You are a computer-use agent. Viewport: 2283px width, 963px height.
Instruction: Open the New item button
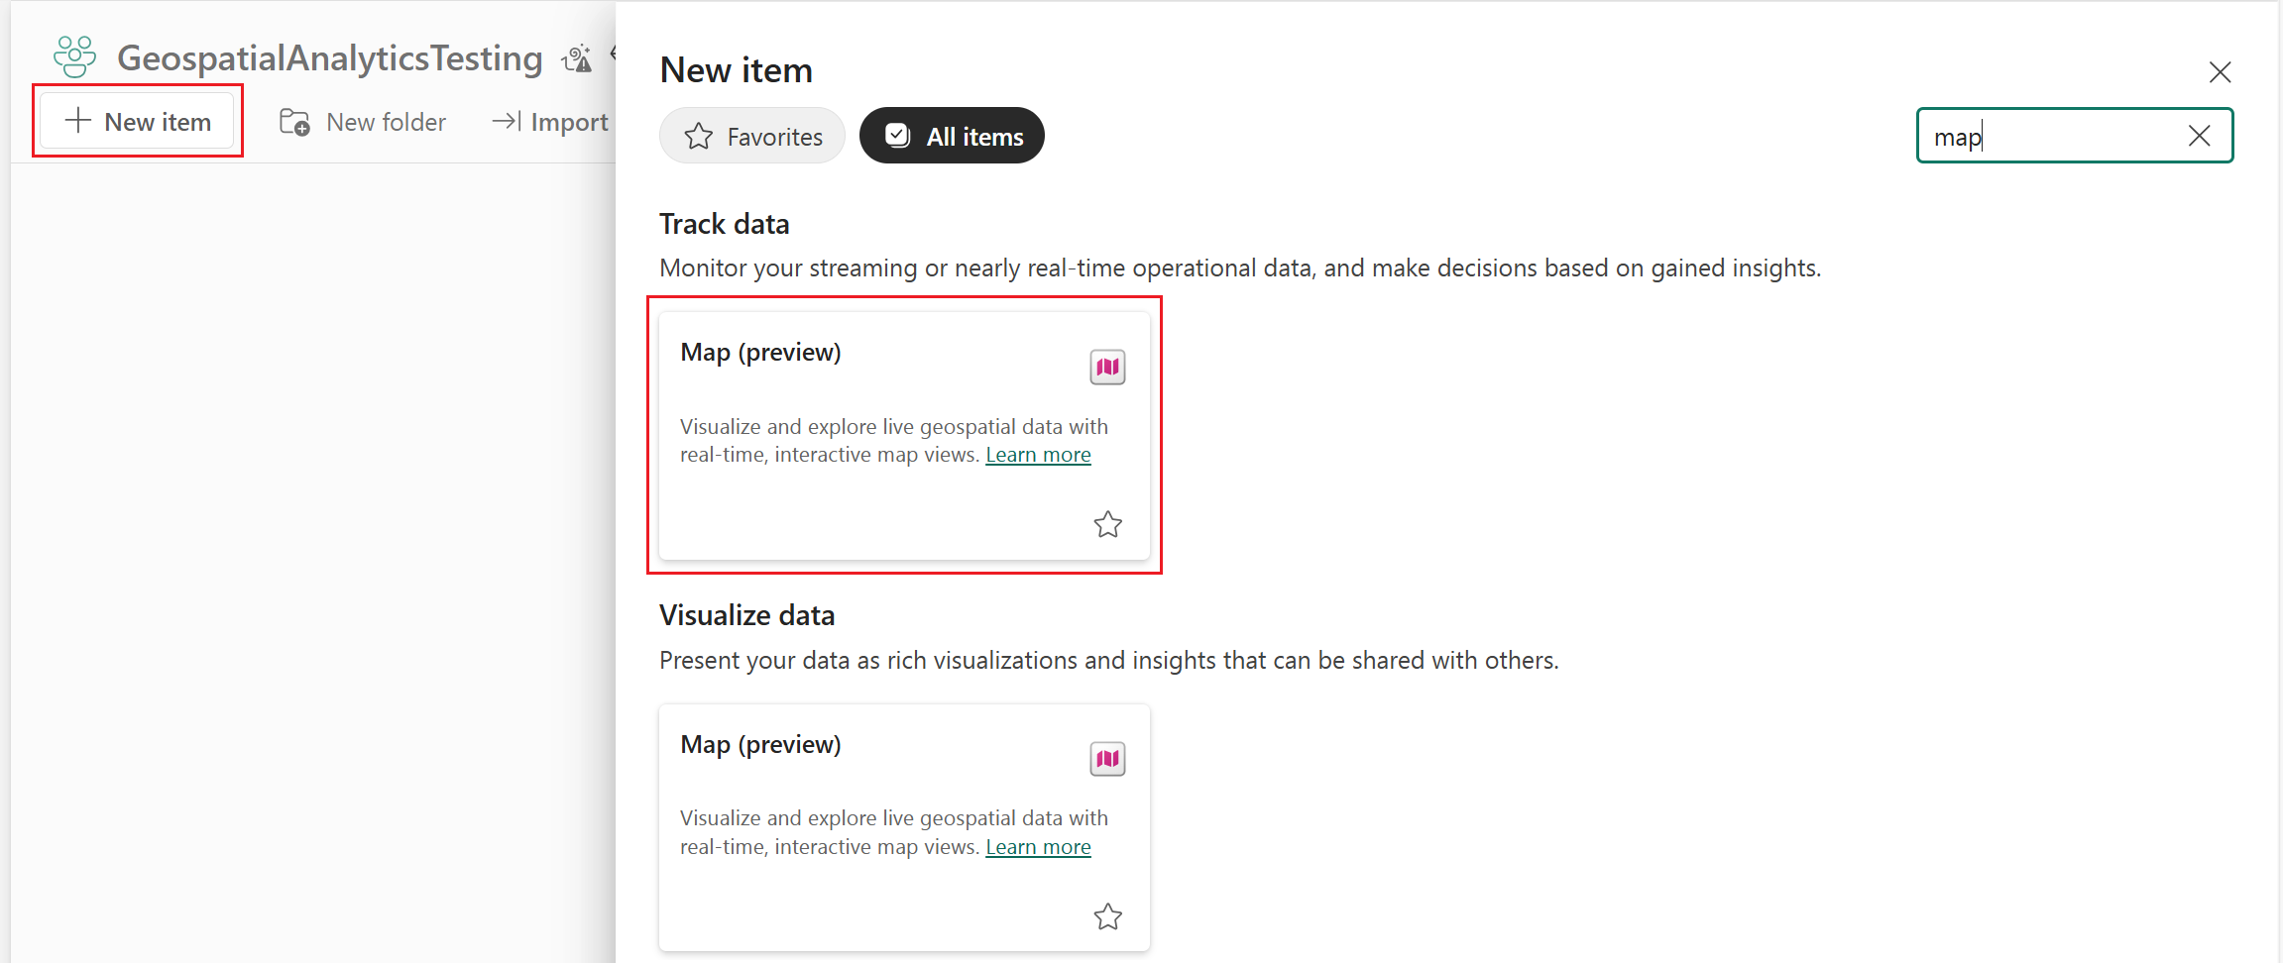point(137,121)
